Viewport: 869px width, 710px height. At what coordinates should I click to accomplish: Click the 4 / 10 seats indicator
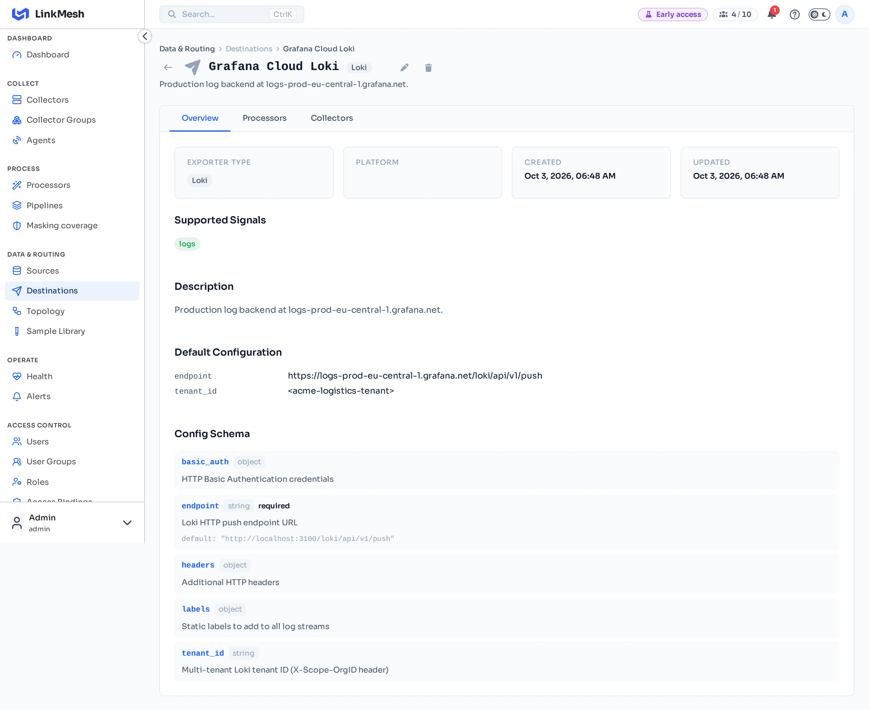click(x=735, y=14)
